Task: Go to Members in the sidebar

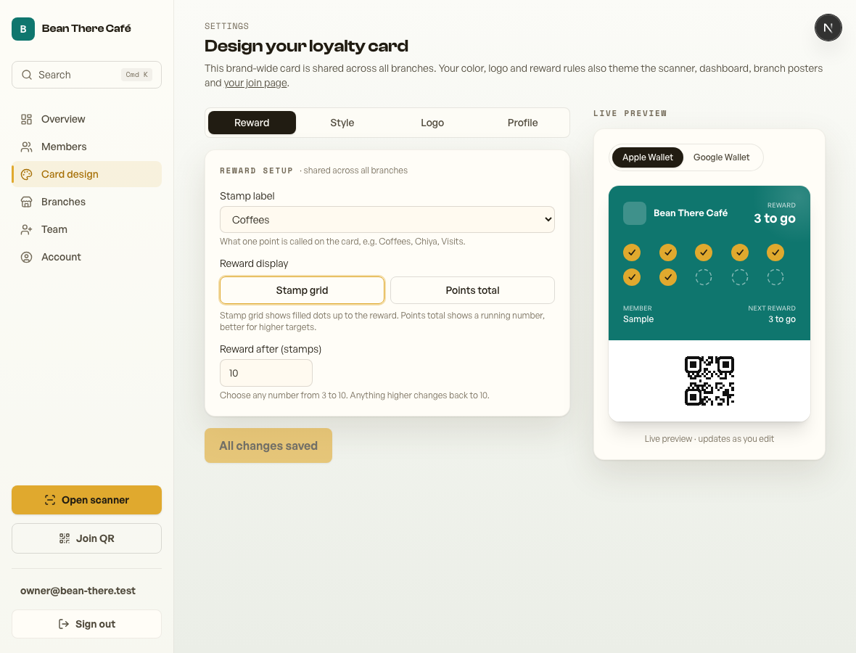Action: [86, 147]
